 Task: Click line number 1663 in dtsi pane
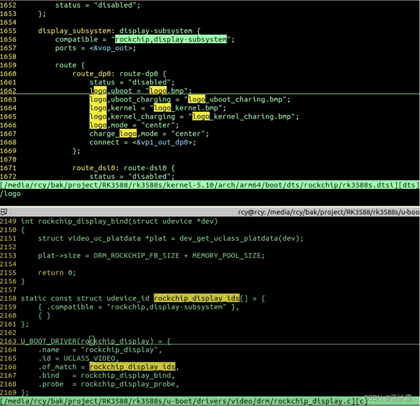tap(8, 99)
